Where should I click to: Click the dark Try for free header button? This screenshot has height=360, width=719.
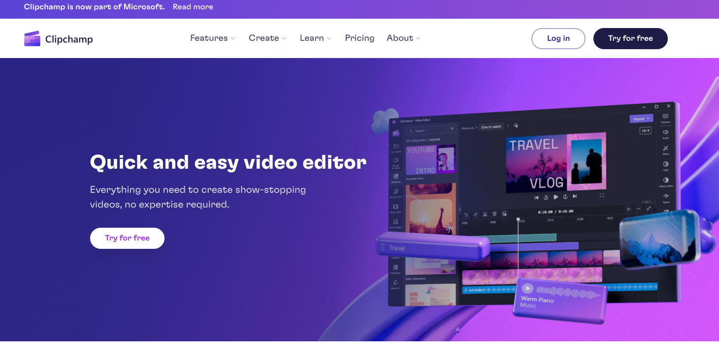[630, 38]
